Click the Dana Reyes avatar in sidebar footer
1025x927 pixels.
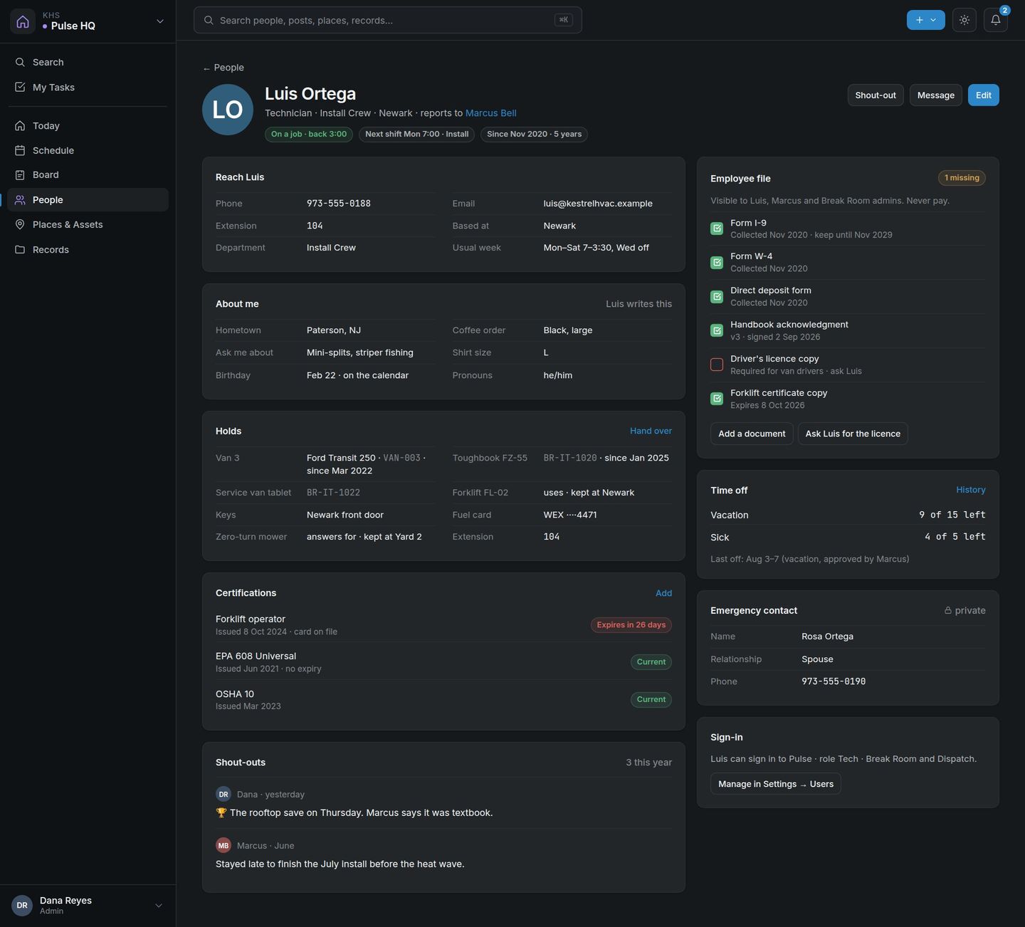click(22, 906)
